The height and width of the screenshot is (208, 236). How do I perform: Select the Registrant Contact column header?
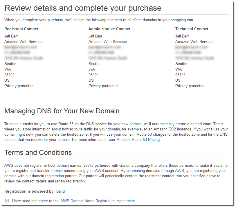coord(21,29)
